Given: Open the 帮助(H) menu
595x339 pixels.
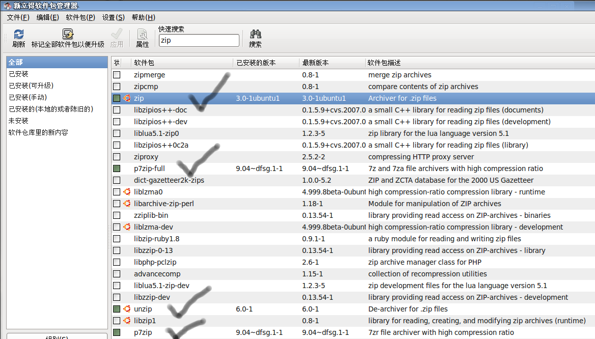Looking at the screenshot, I should click(x=144, y=17).
